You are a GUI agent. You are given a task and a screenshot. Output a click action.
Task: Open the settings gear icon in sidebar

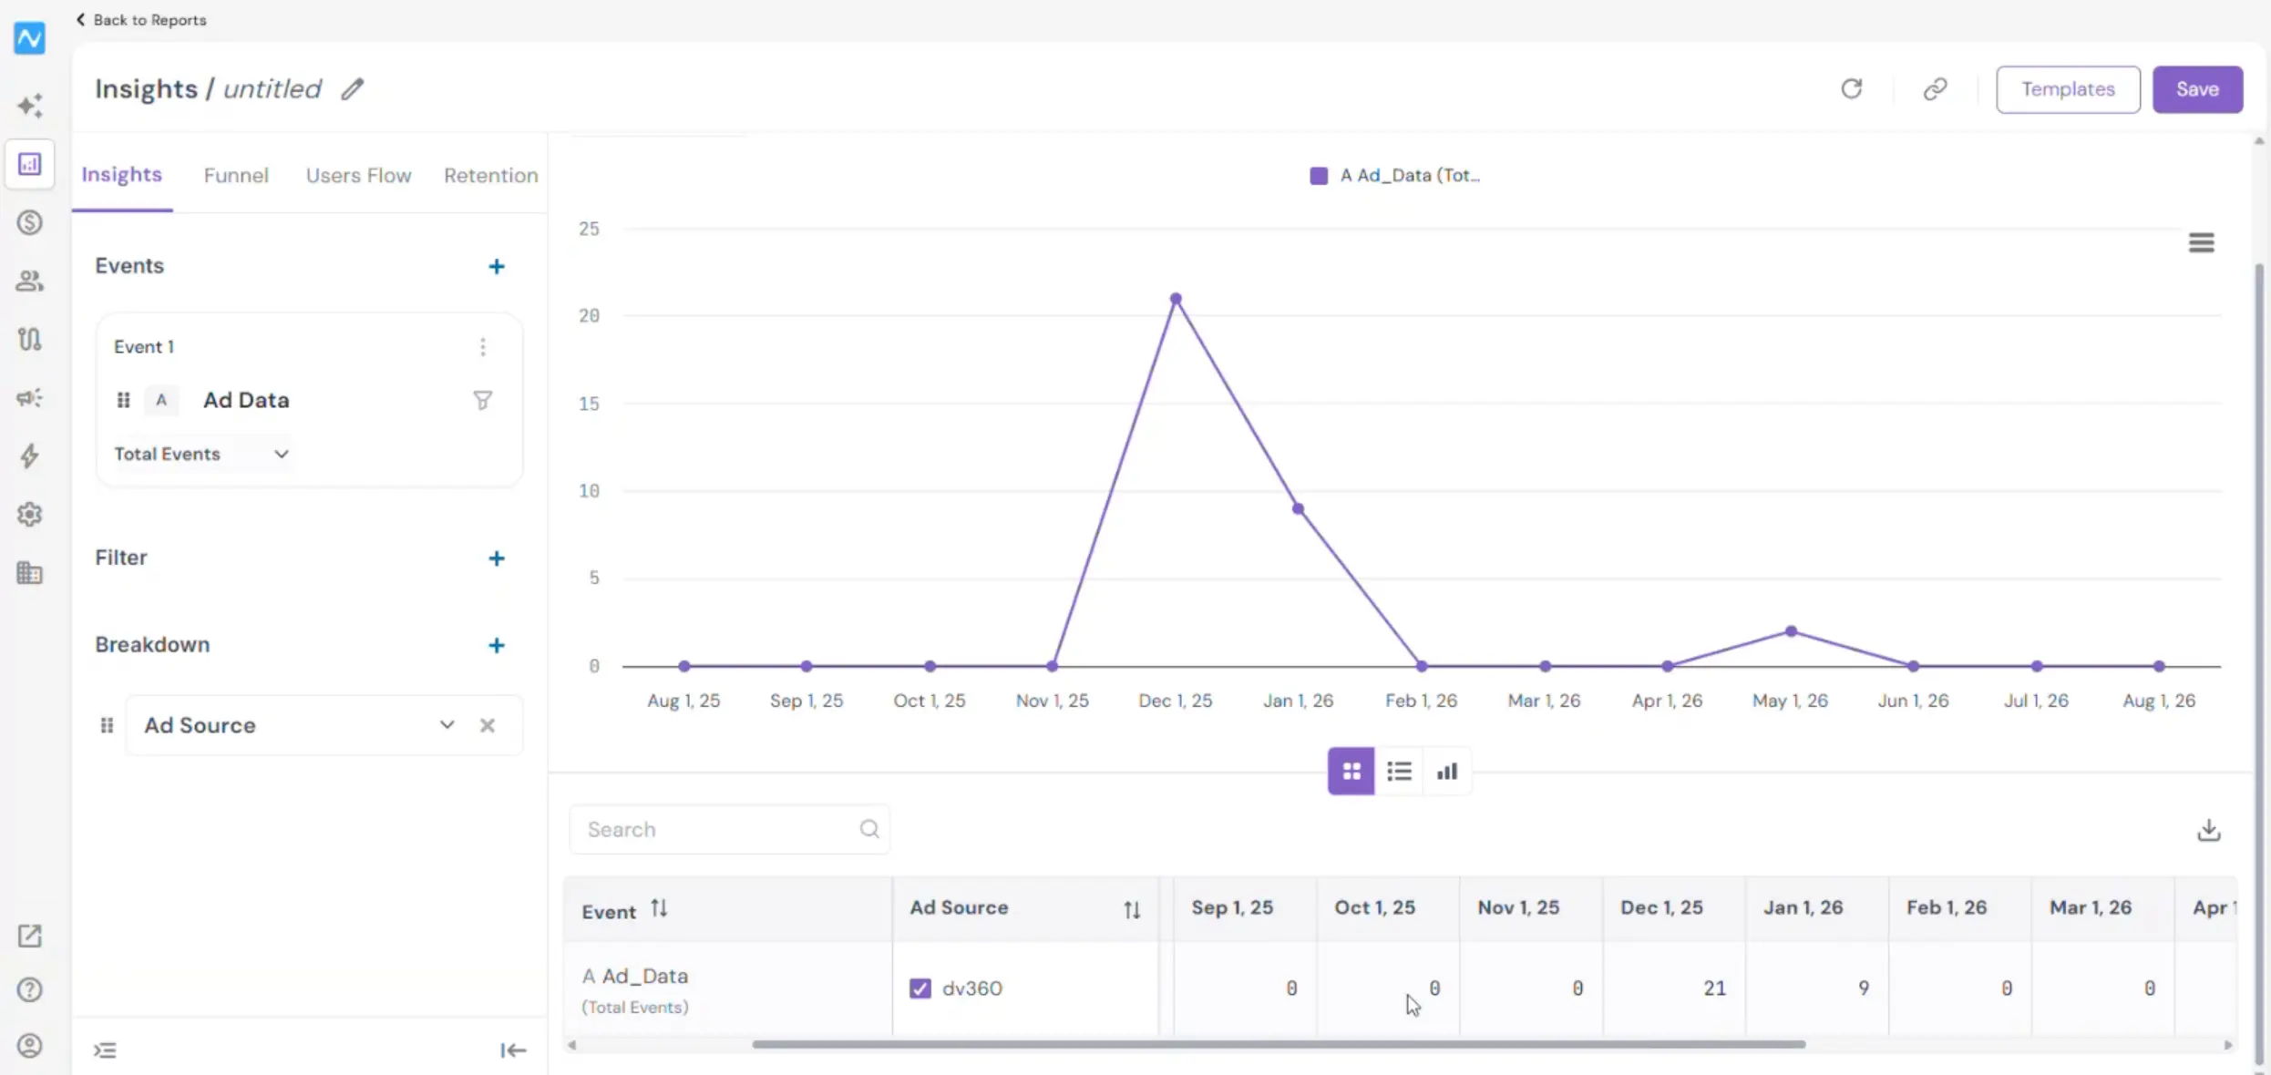pyautogui.click(x=30, y=514)
